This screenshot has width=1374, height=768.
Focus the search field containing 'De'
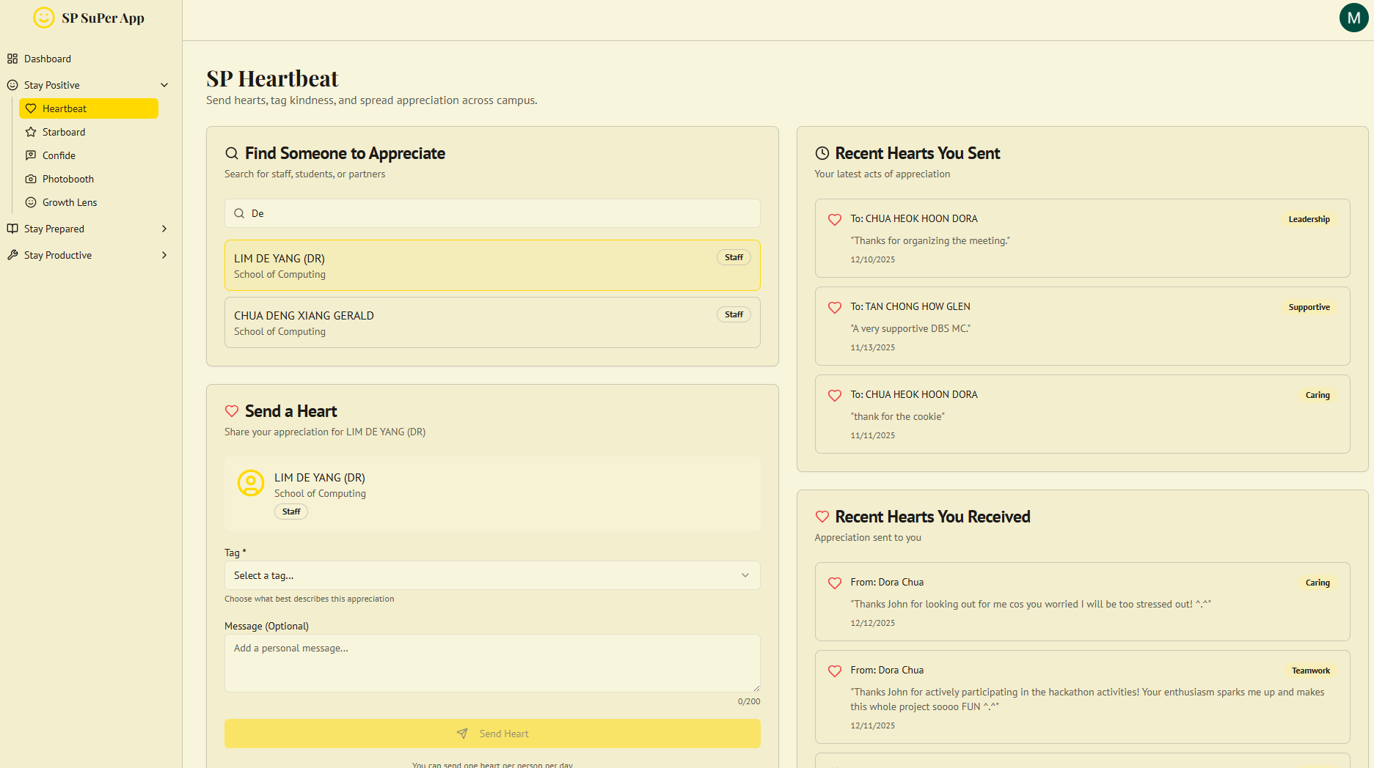(x=492, y=213)
